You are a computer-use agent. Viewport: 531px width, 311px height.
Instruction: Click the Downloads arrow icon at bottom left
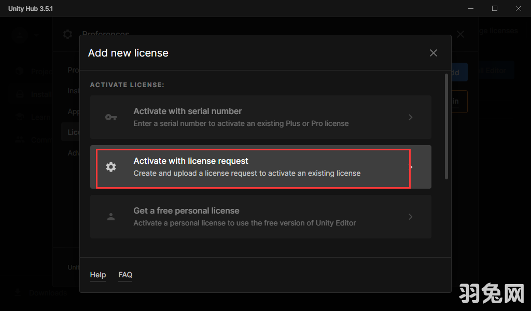19,293
